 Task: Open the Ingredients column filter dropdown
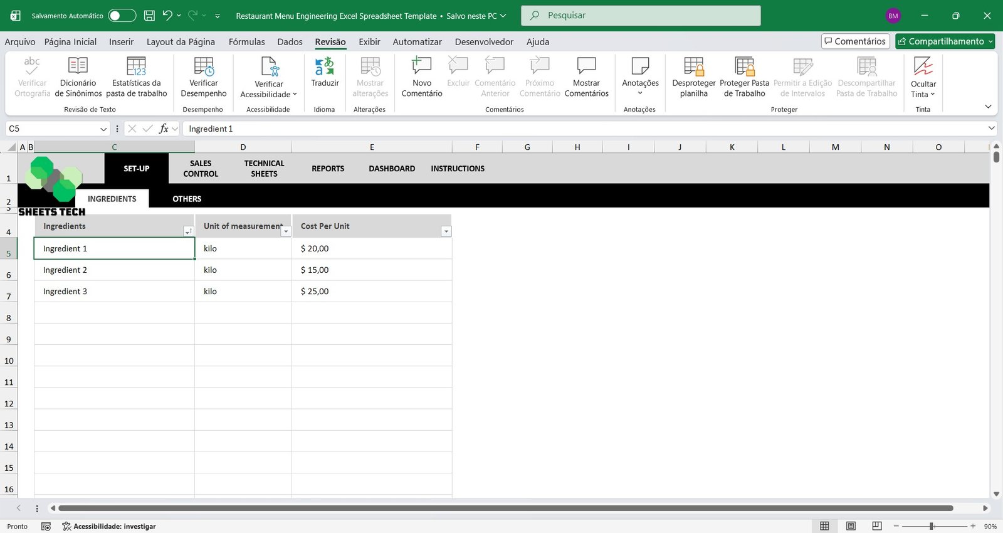(188, 231)
